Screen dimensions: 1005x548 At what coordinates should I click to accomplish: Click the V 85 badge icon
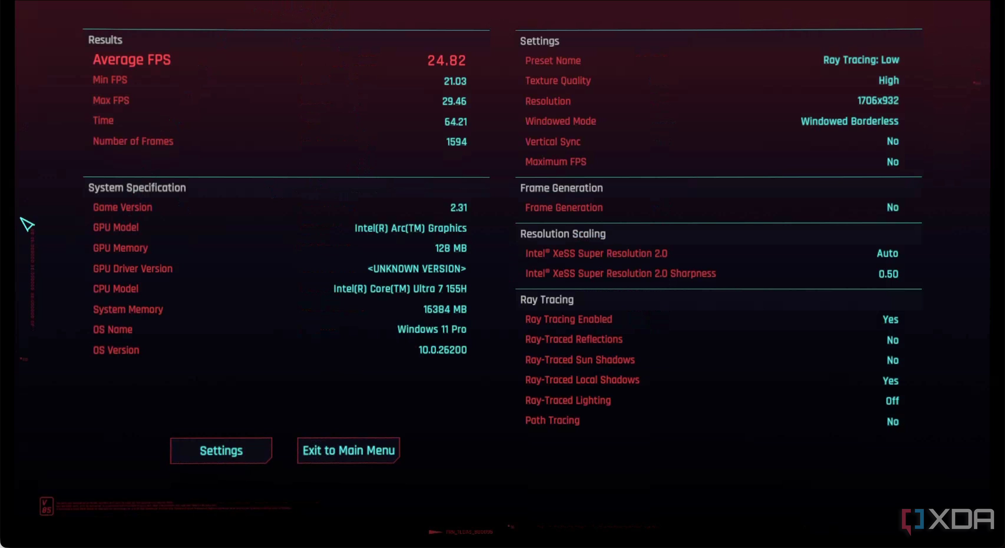(47, 506)
